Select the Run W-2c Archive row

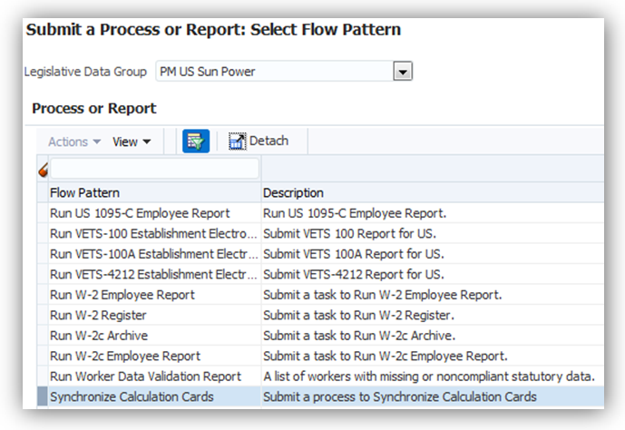tap(99, 336)
